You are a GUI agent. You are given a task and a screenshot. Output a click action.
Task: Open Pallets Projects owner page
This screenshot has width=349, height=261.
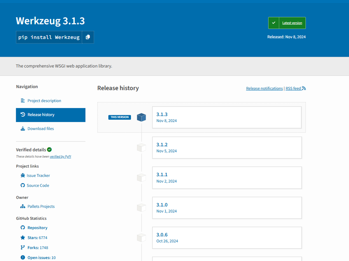(x=41, y=207)
